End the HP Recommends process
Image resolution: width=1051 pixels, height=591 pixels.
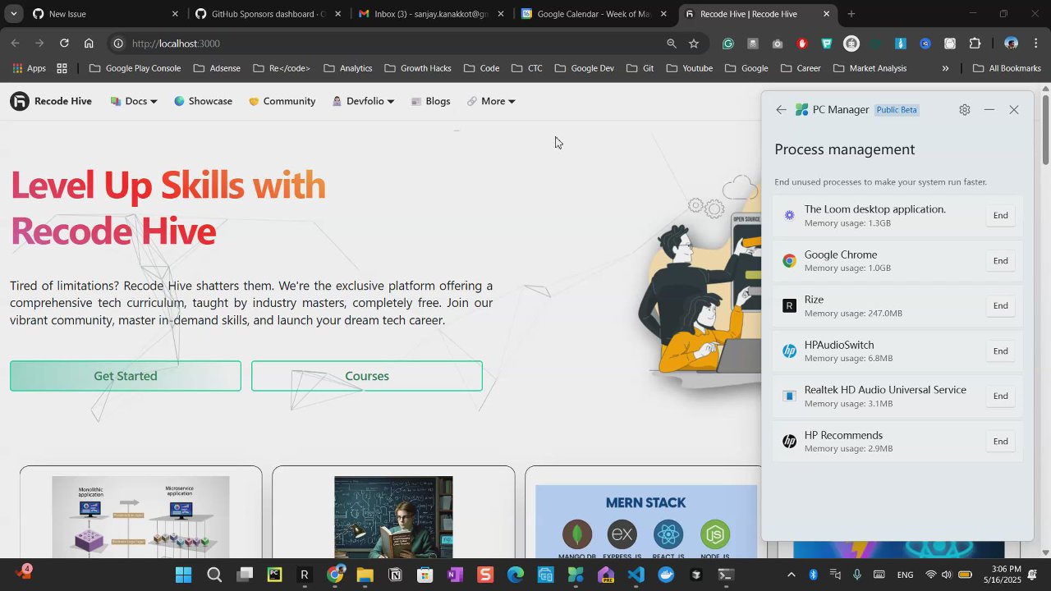click(1000, 441)
